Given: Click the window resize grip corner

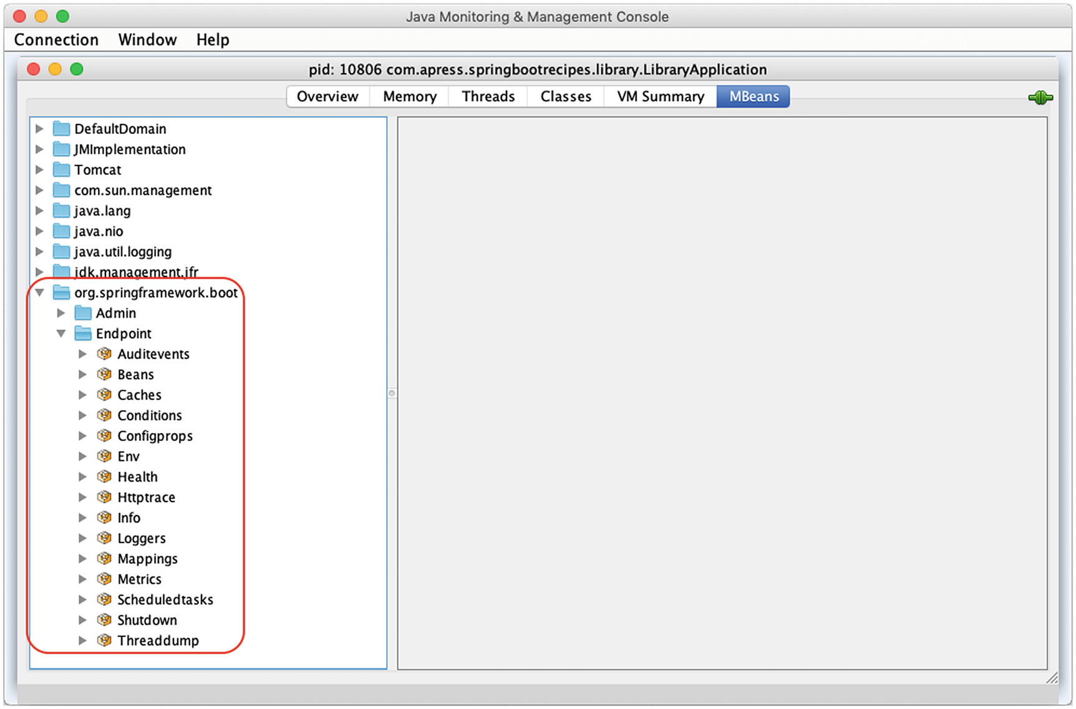Looking at the screenshot, I should [x=1052, y=677].
